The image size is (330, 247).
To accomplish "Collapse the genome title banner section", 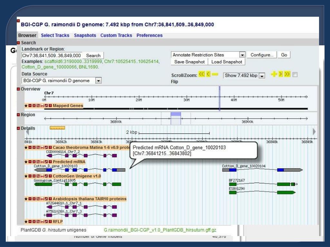I will [x=18, y=21].
